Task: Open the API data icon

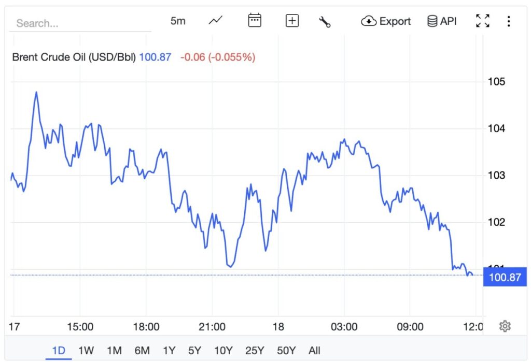Action: click(431, 21)
